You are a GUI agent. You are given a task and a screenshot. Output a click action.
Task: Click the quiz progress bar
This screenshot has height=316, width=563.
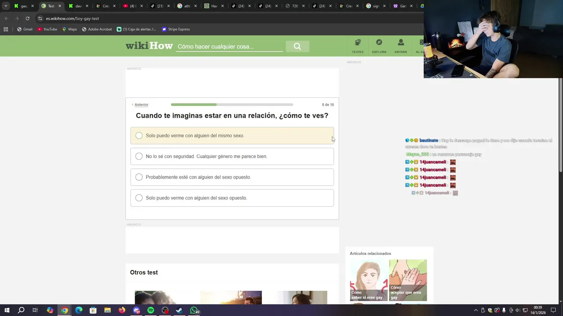coord(232,104)
